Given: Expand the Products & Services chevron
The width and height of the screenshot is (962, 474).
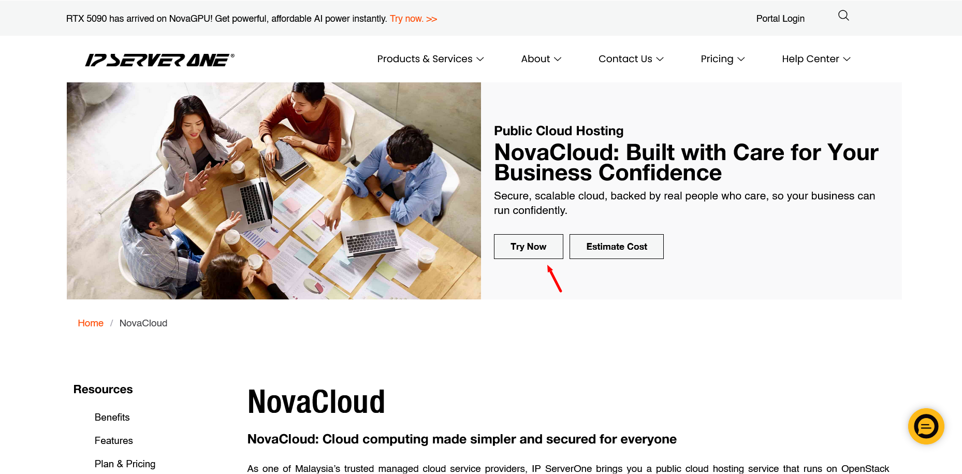Looking at the screenshot, I should [x=480, y=59].
